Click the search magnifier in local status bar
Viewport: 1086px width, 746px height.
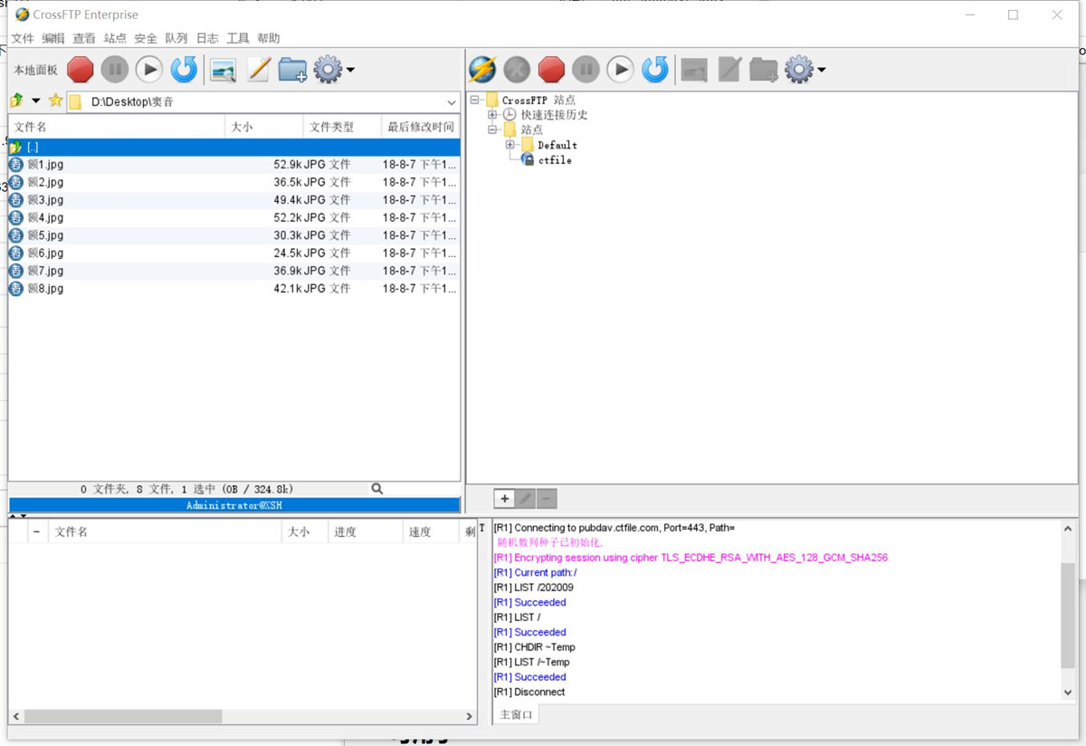click(x=377, y=489)
